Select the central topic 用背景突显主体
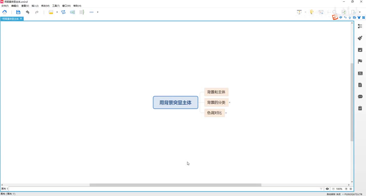 pyautogui.click(x=176, y=103)
